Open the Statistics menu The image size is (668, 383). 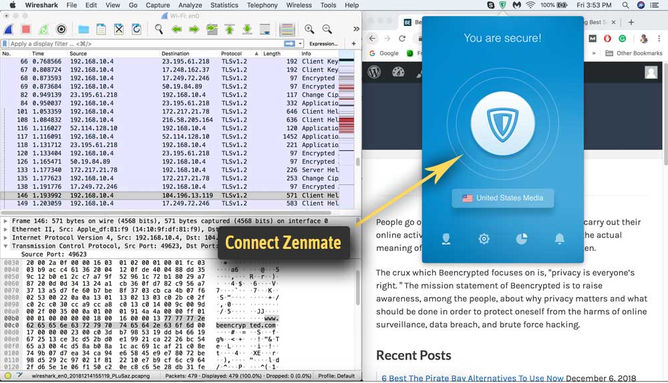(224, 5)
